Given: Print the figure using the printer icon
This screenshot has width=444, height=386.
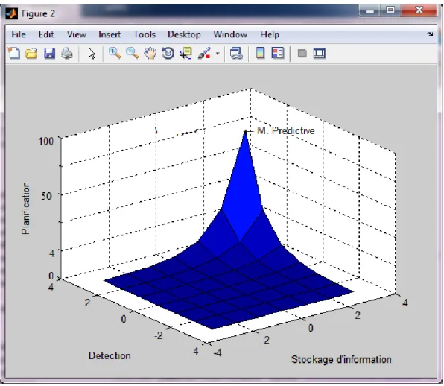Looking at the screenshot, I should pyautogui.click(x=67, y=53).
